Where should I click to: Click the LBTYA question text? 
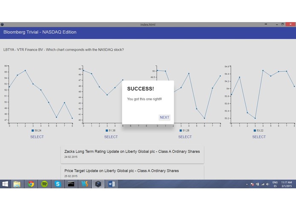(63, 50)
